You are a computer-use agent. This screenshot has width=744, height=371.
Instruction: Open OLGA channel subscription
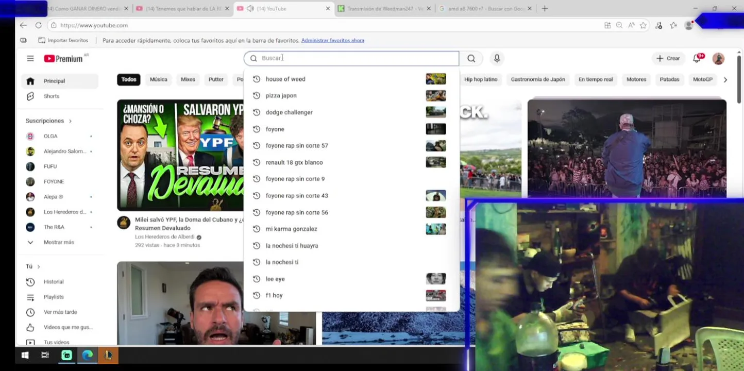point(60,136)
